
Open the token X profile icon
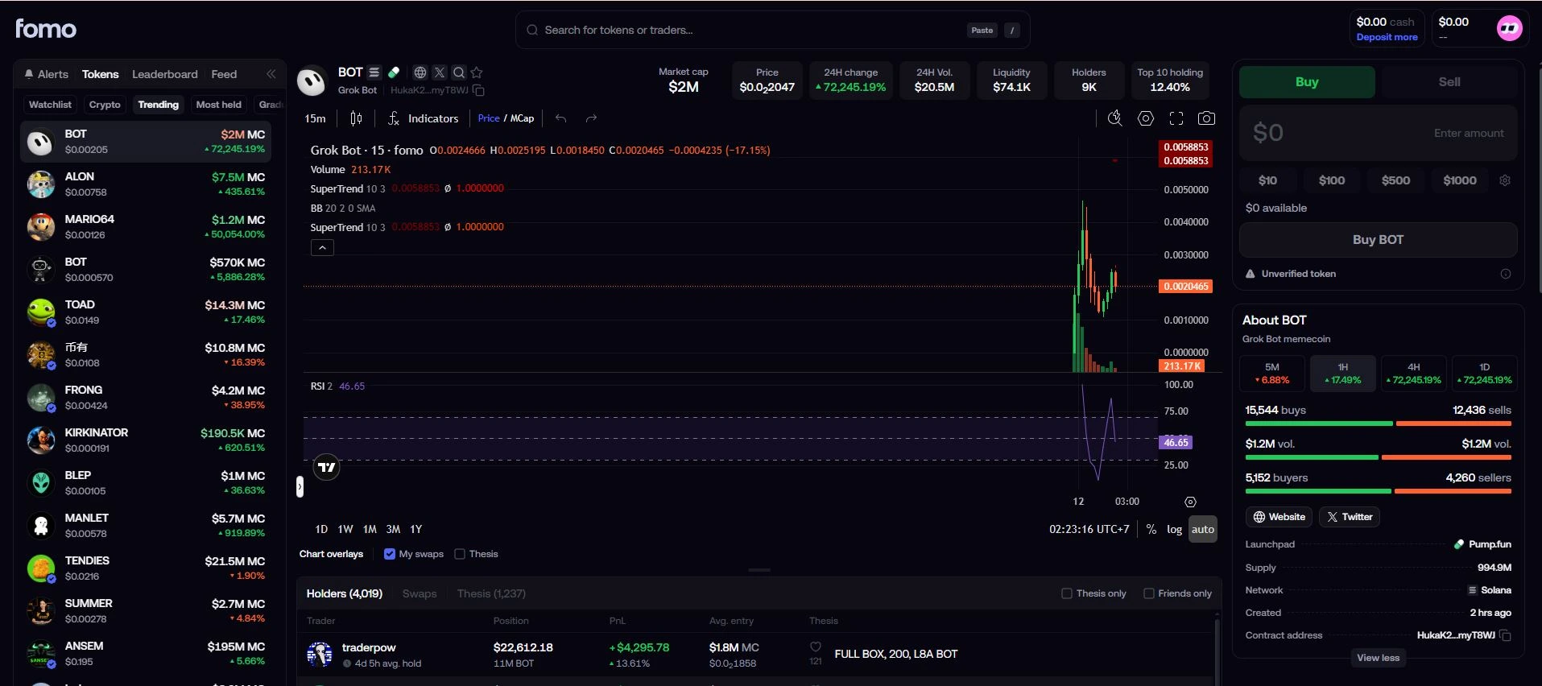click(440, 72)
